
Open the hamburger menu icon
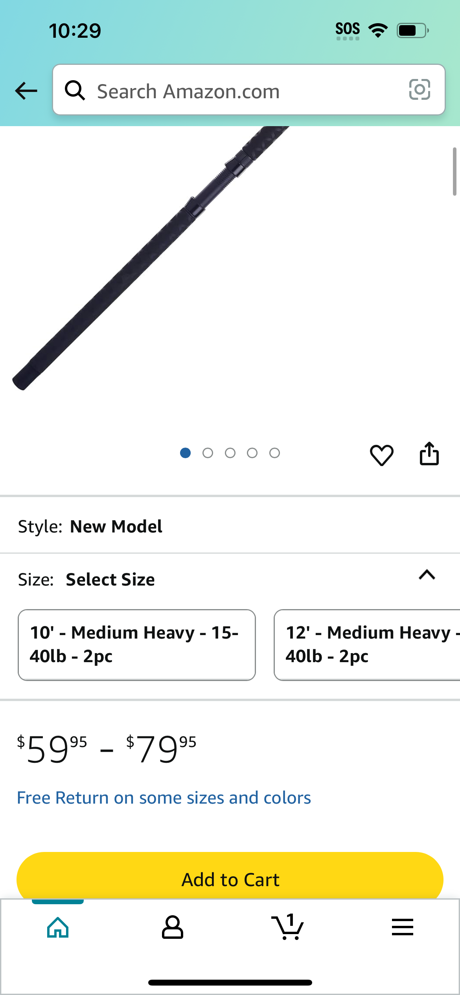[x=402, y=927]
